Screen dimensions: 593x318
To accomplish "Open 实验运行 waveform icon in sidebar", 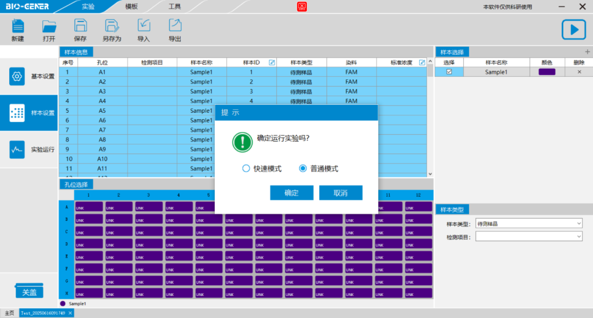I will (17, 149).
